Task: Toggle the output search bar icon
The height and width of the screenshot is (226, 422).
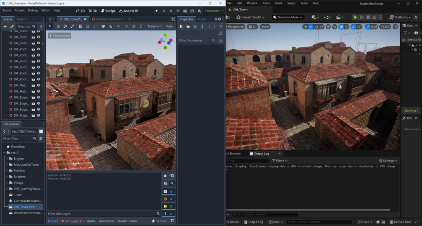Action: point(172,183)
